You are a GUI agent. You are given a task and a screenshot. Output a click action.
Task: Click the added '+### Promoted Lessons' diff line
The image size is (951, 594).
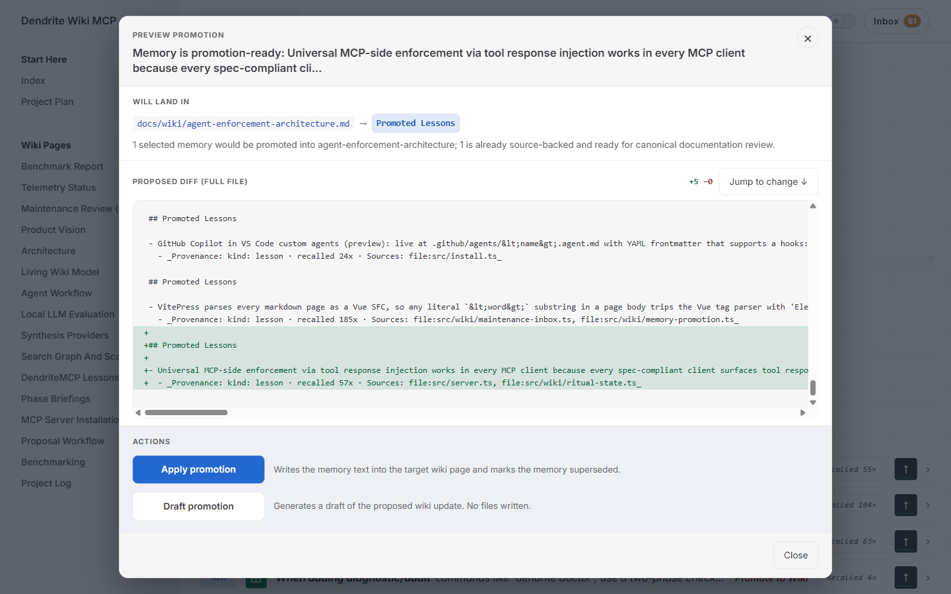tap(470, 345)
